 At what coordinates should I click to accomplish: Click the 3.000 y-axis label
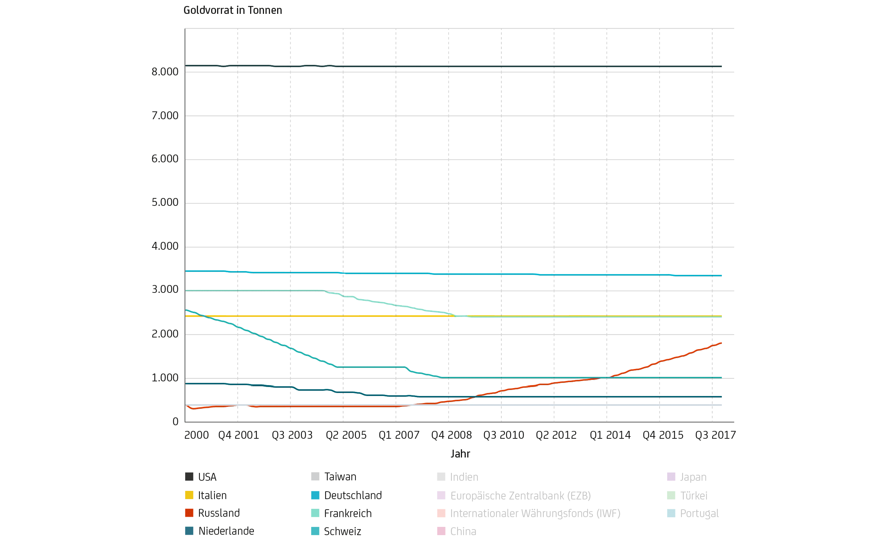pyautogui.click(x=165, y=289)
